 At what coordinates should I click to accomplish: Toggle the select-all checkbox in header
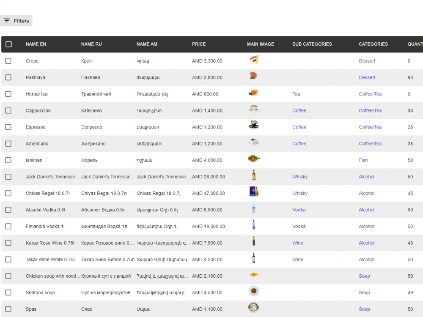(8, 44)
